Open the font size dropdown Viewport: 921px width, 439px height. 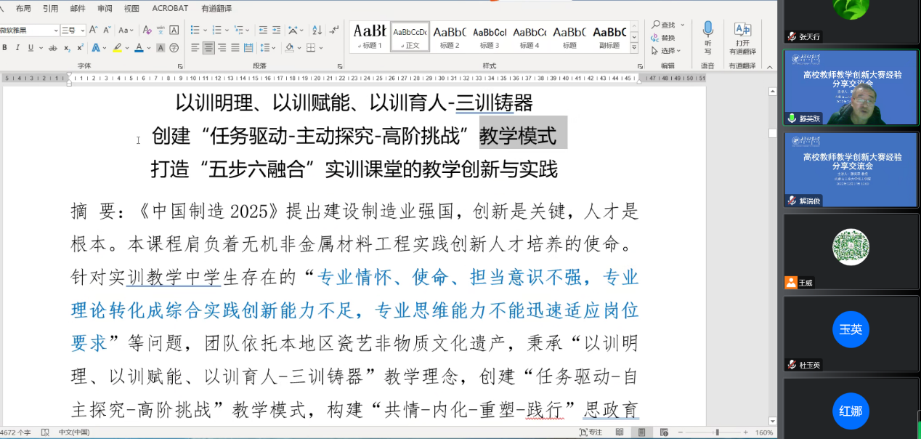click(82, 31)
